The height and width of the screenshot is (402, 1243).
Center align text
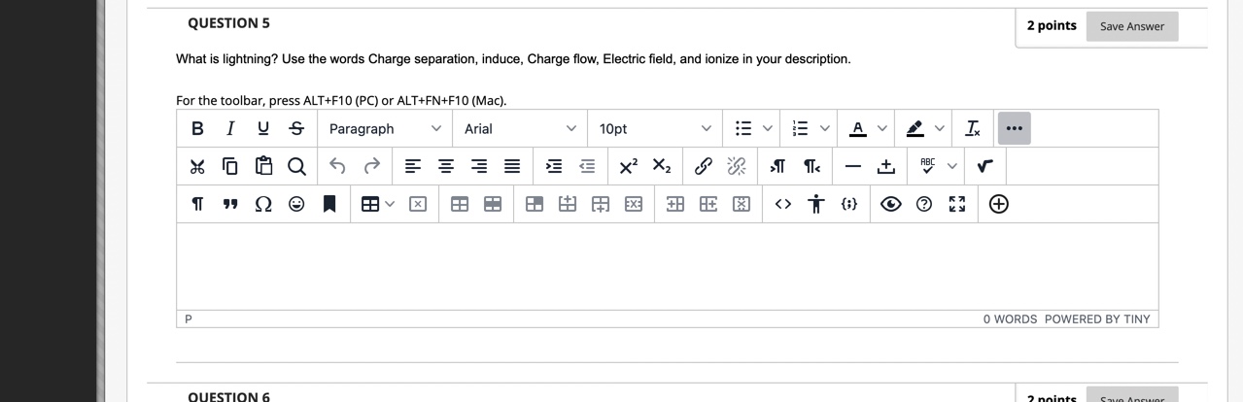coord(446,167)
